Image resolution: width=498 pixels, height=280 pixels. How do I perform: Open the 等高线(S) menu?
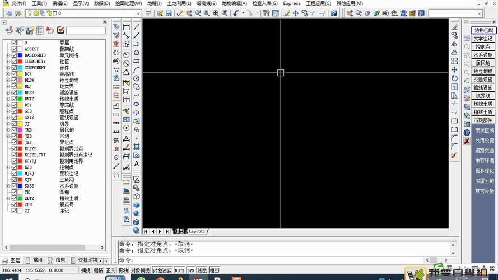pos(207,3)
